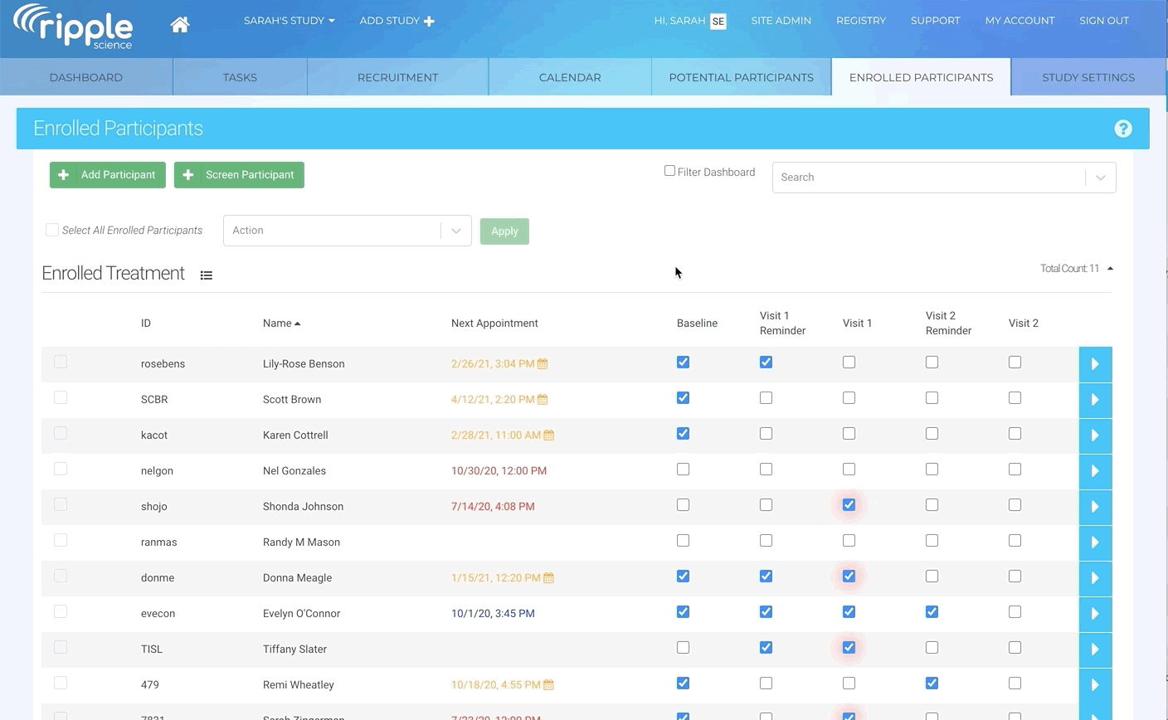Click the Screen Participant button
Screen dimensions: 1168x720
click(239, 175)
